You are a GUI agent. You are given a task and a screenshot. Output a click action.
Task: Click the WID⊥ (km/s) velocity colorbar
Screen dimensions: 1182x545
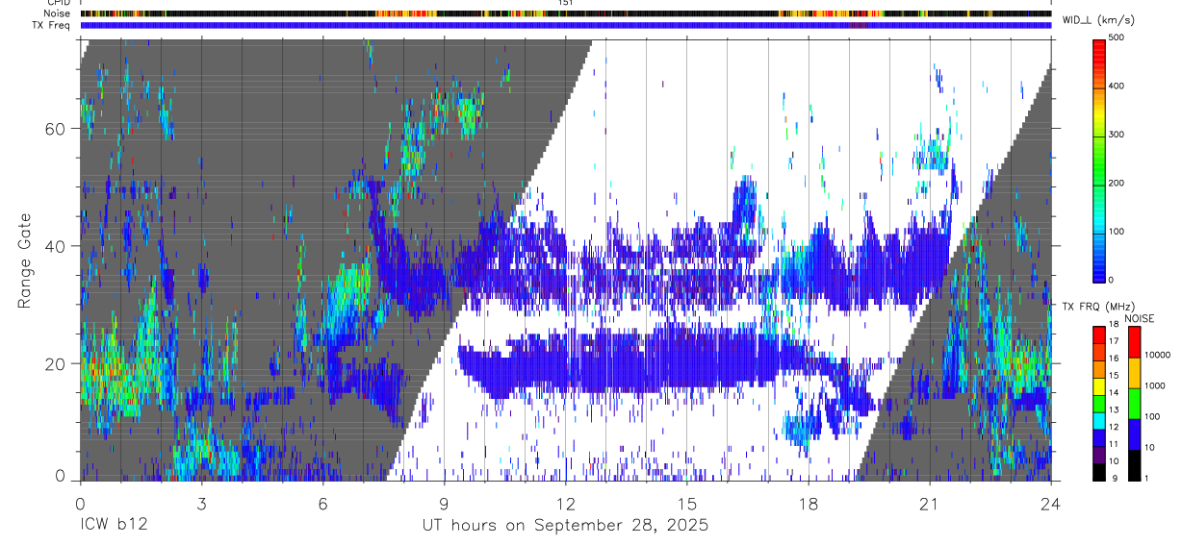click(1099, 160)
